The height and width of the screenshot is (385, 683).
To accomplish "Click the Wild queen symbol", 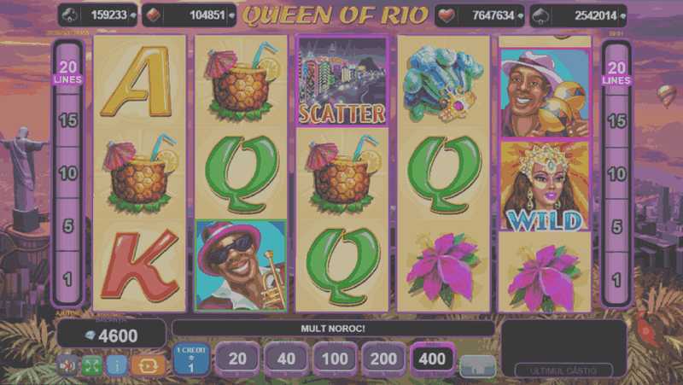I will (545, 185).
